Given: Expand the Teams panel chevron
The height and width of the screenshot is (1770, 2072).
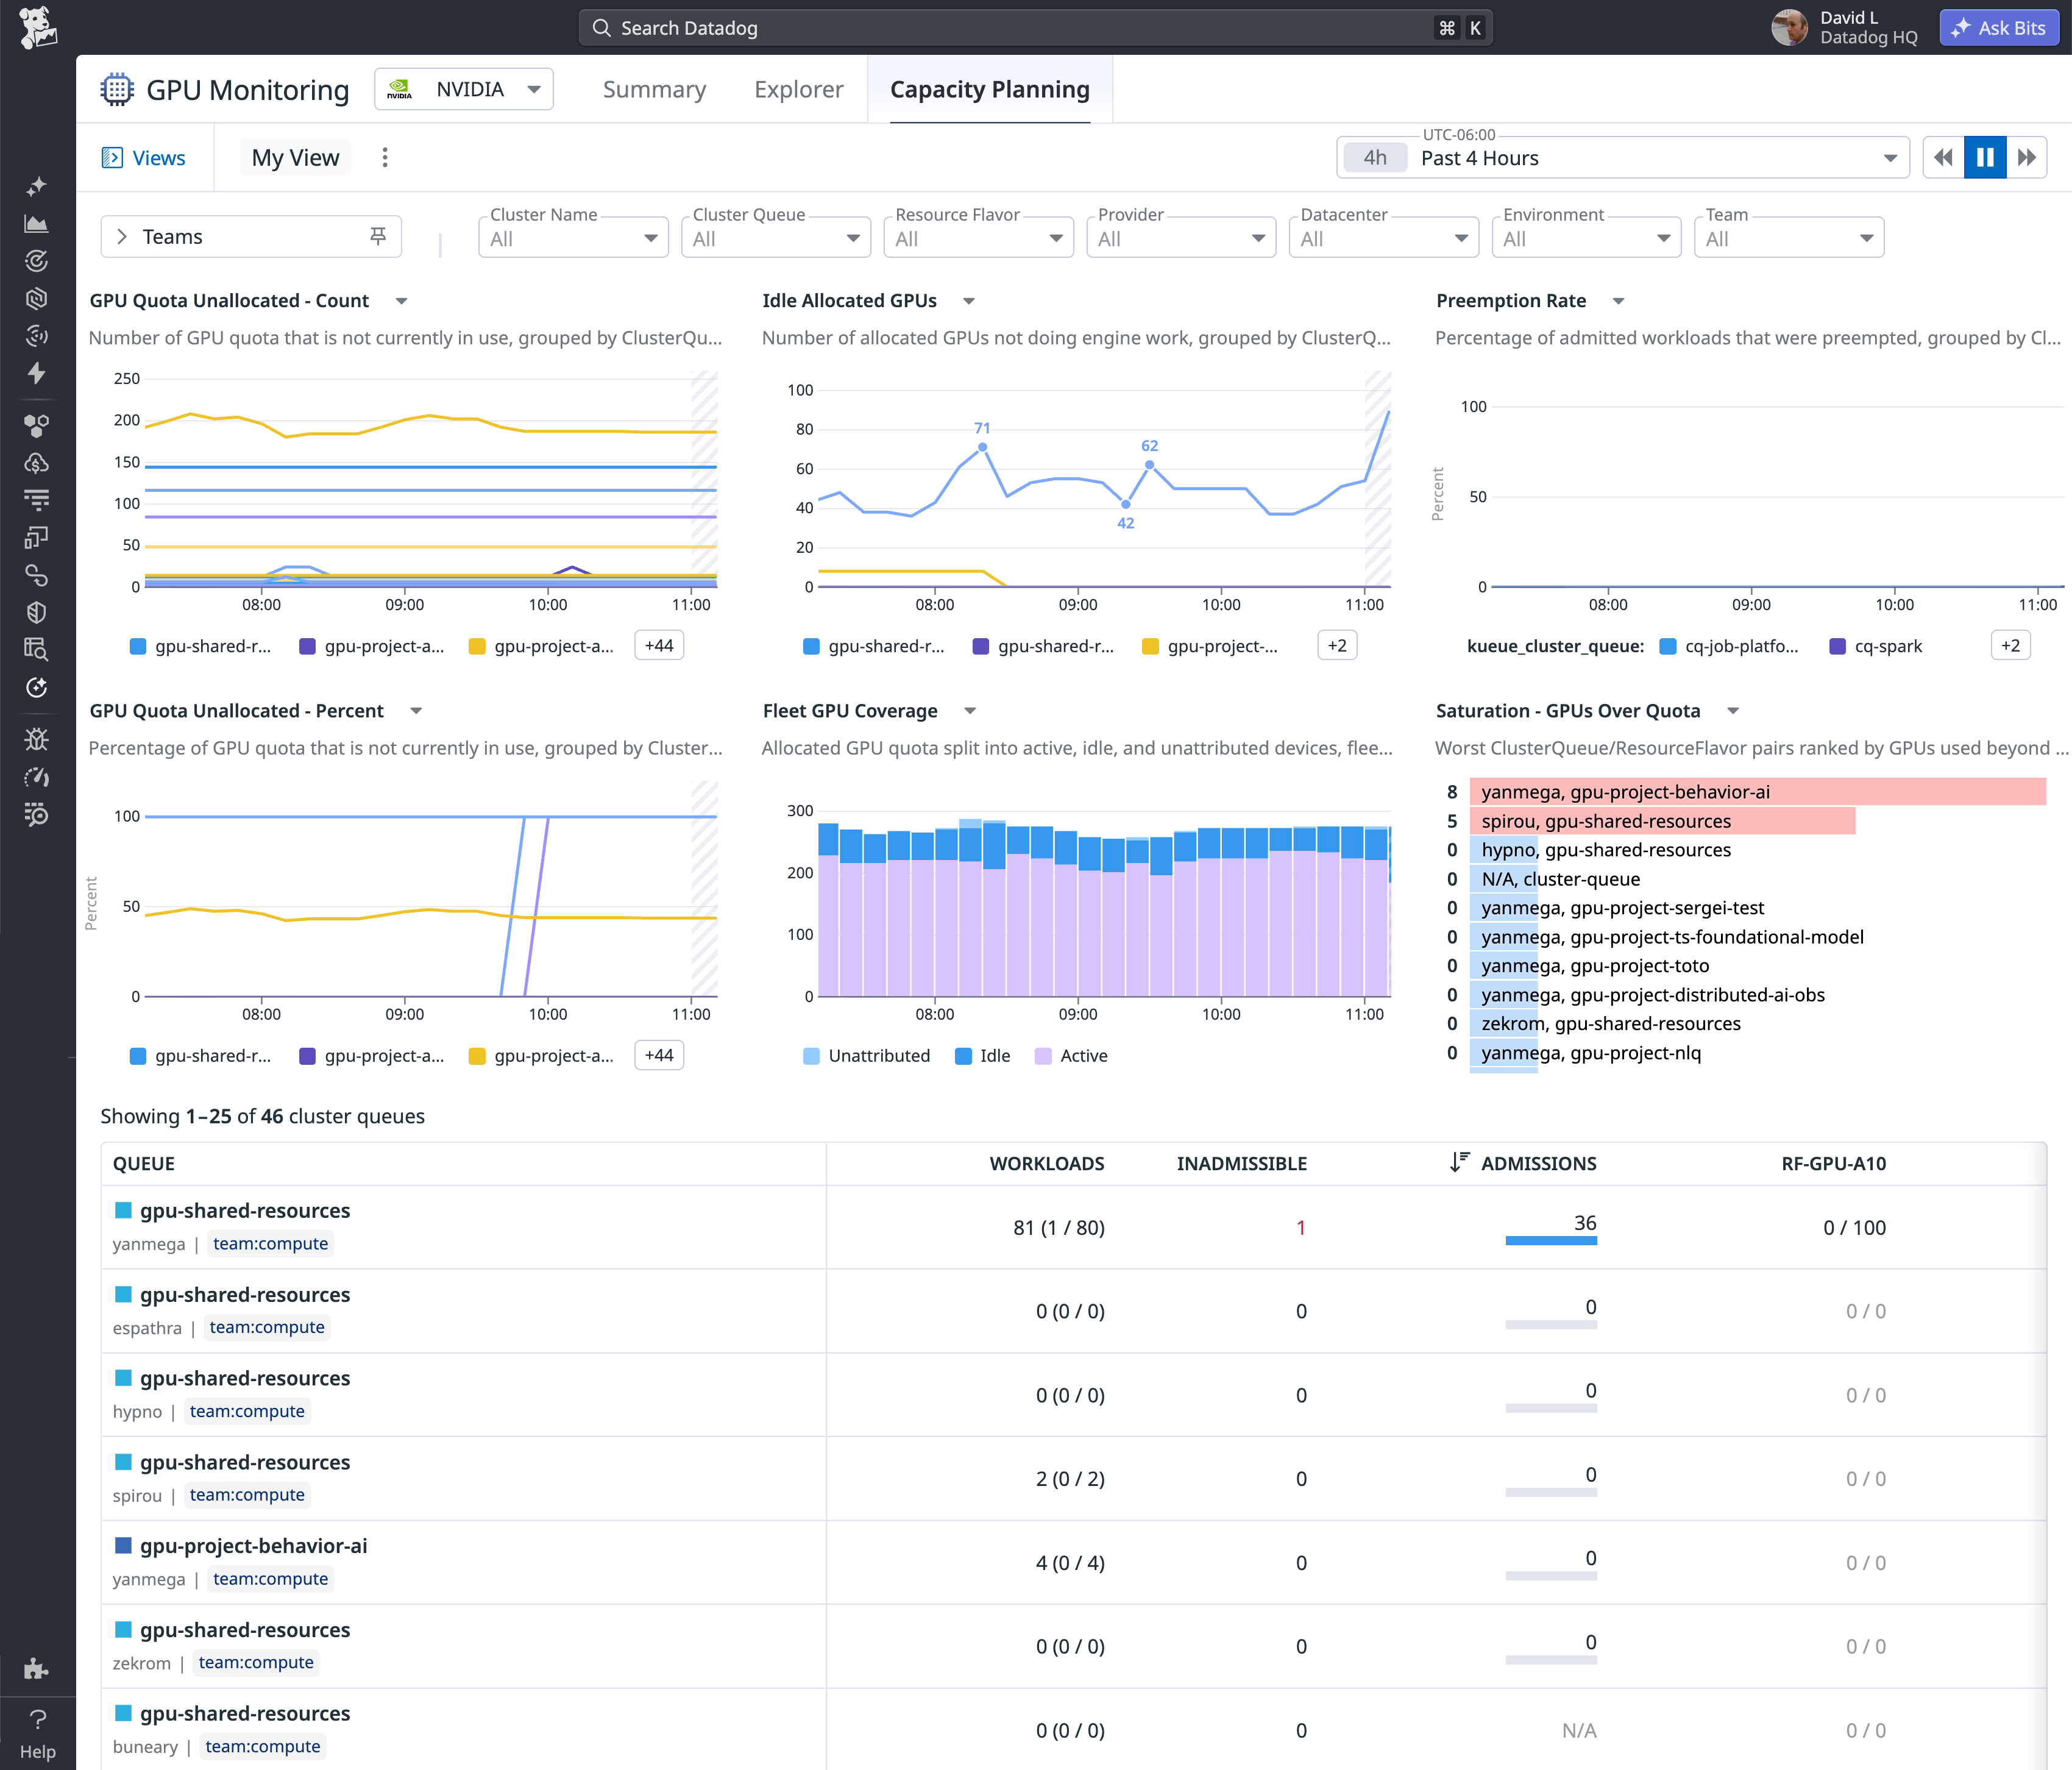Looking at the screenshot, I should point(122,237).
